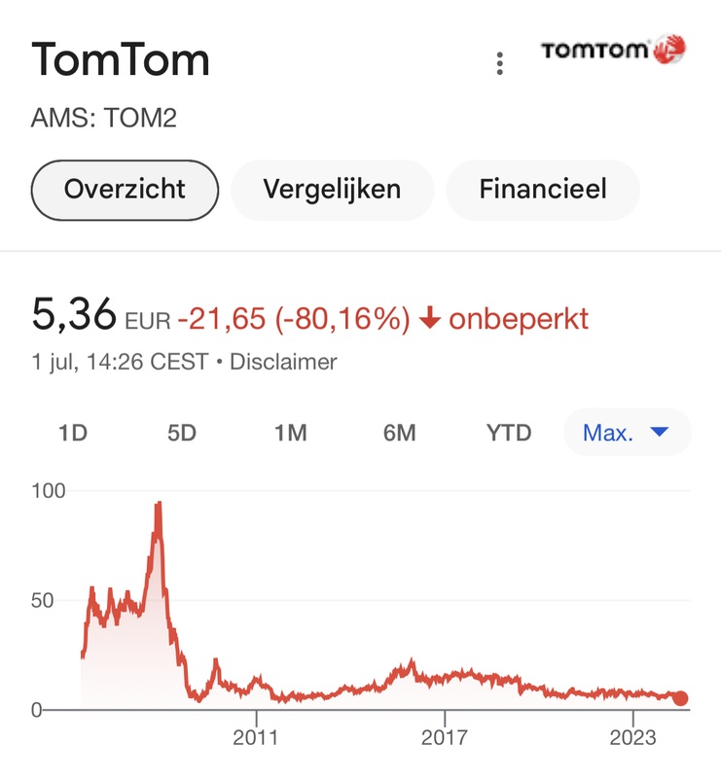The image size is (721, 778).
Task: Open the Disclaimer link
Action: coord(282,363)
